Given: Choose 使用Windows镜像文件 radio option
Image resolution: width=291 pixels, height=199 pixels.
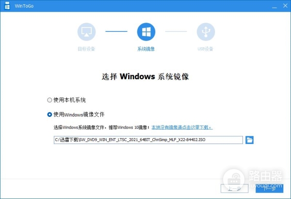Looking at the screenshot, I should click(x=49, y=114).
